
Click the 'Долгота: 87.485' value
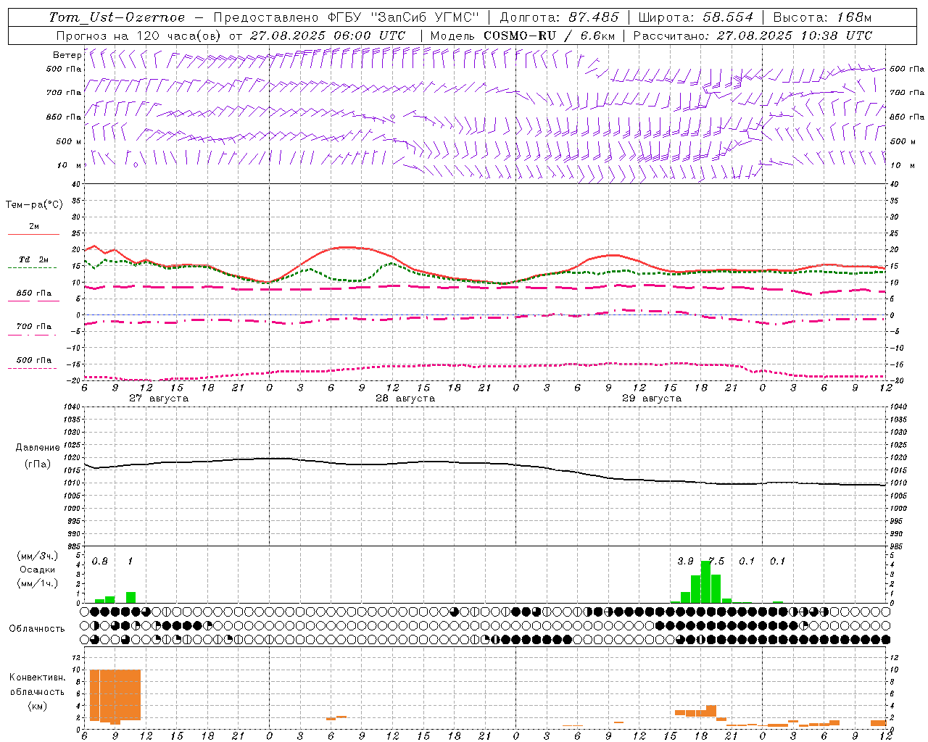click(x=560, y=17)
